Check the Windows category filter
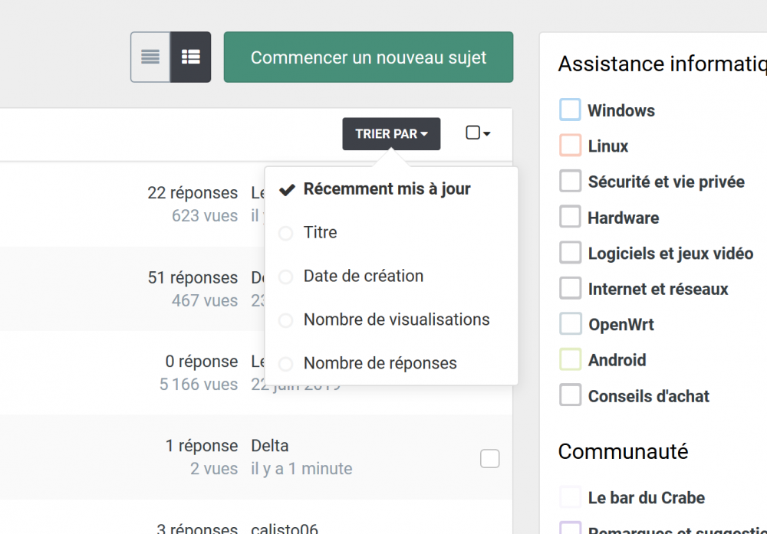This screenshot has width=767, height=534. click(x=570, y=109)
